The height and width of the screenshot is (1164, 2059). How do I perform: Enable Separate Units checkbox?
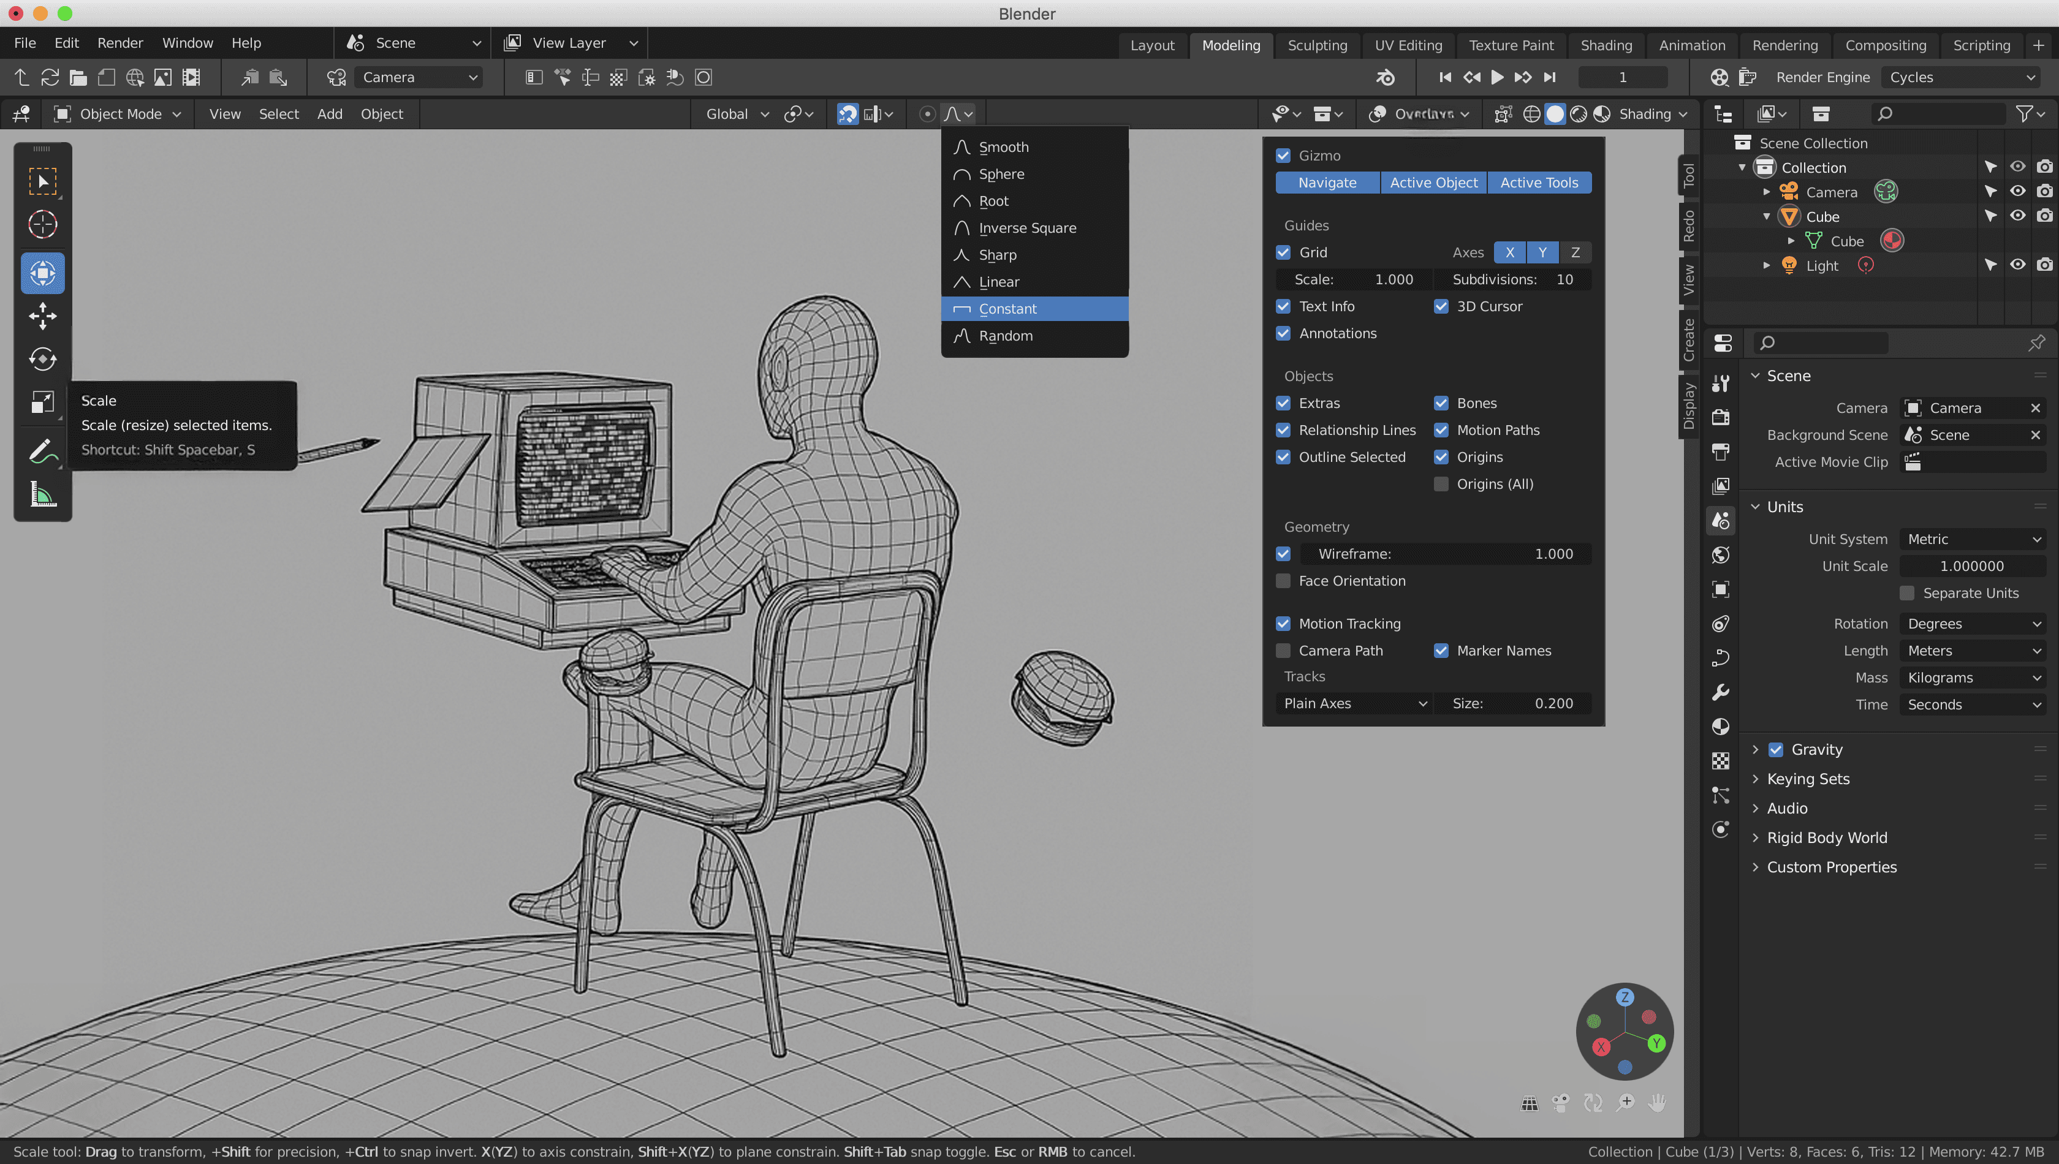1907,593
